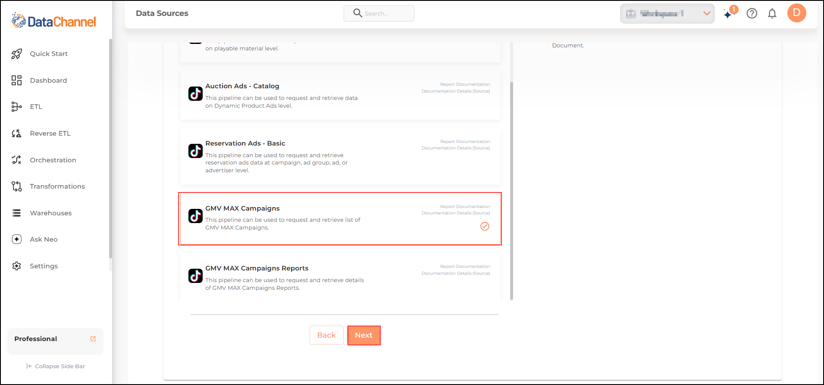Open Quick Start rocket icon
This screenshot has width=824, height=385.
point(16,54)
